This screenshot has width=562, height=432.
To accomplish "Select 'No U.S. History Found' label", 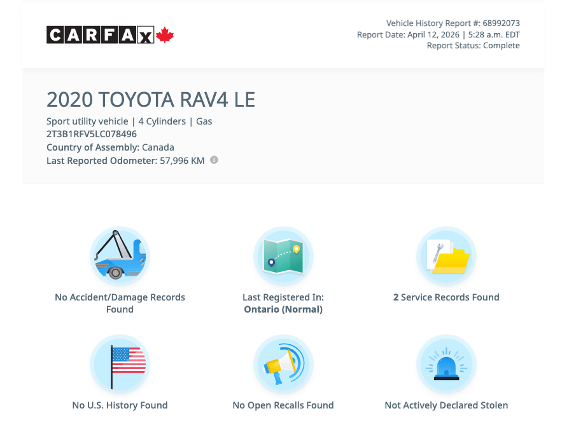I will [120, 405].
